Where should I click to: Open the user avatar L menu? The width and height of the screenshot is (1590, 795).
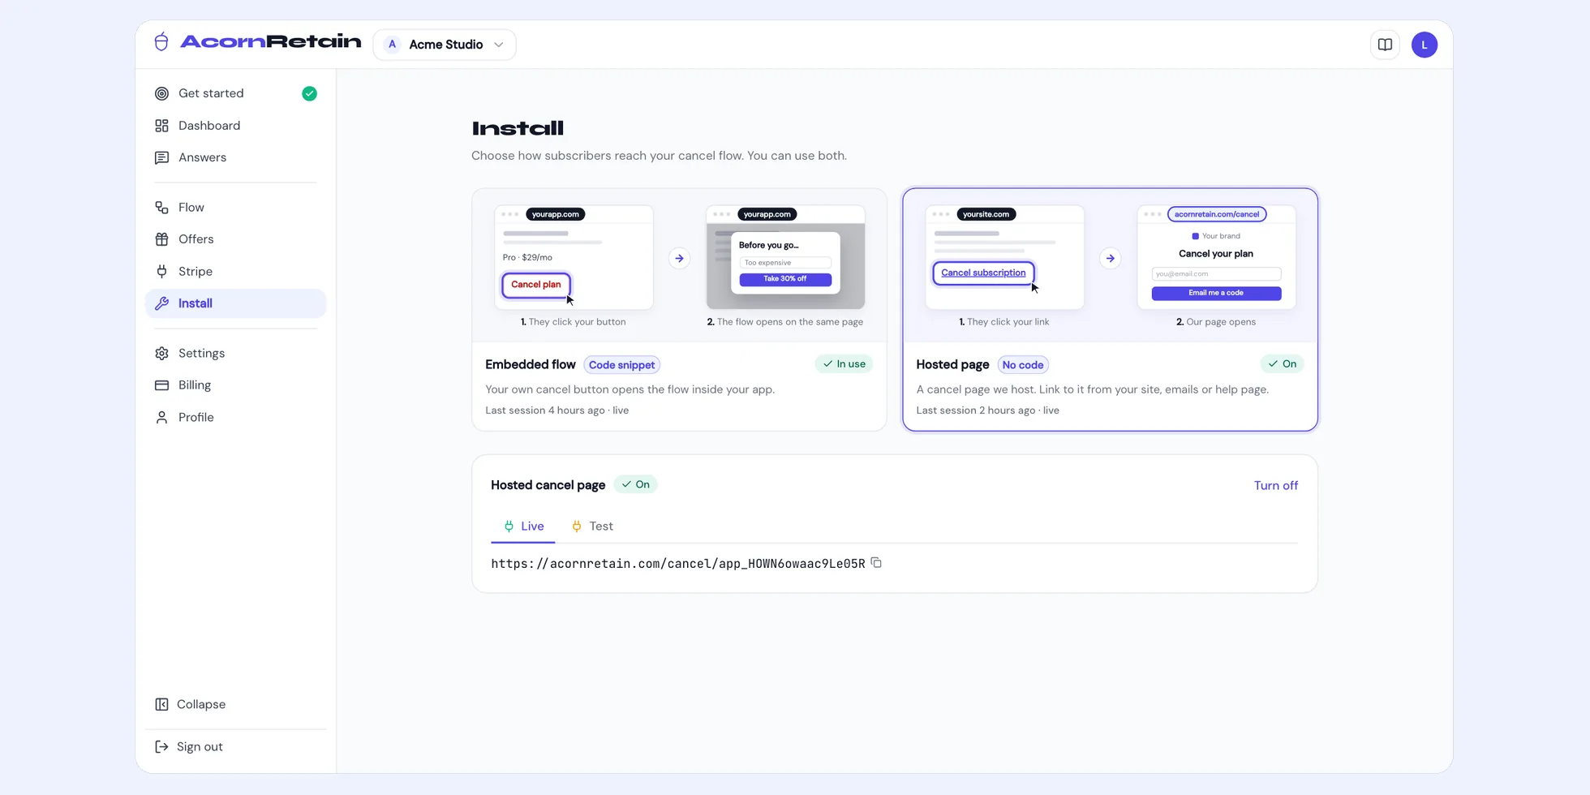click(x=1424, y=45)
